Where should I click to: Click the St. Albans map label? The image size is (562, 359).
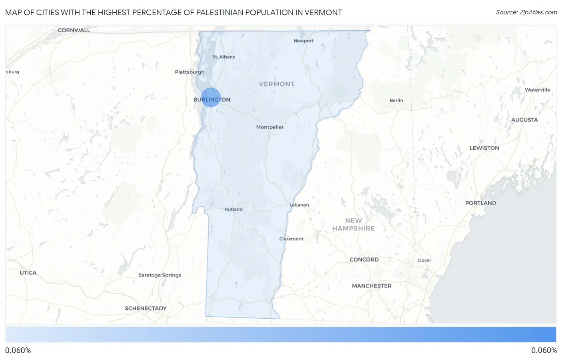[223, 57]
